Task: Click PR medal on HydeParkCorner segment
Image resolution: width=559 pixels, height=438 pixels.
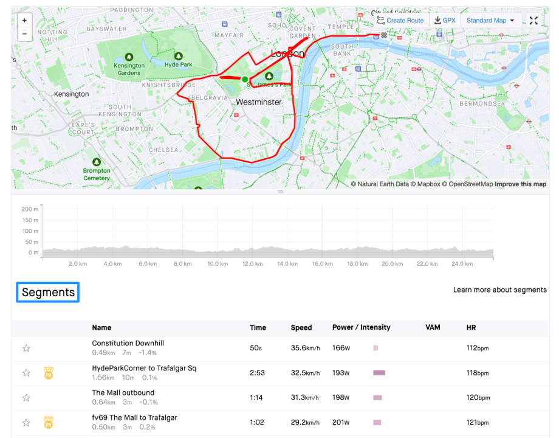Action: coord(49,373)
